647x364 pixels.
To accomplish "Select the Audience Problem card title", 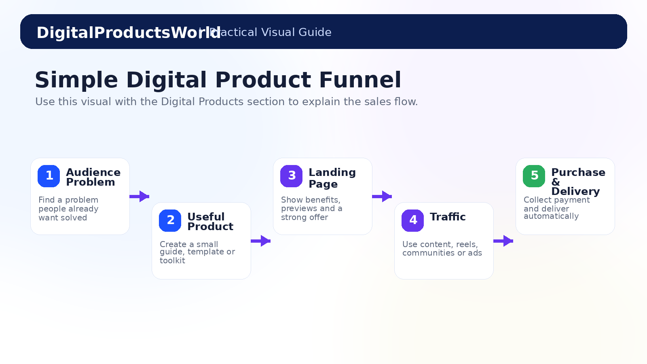I will pyautogui.click(x=93, y=177).
